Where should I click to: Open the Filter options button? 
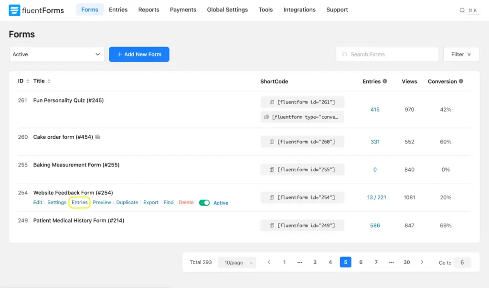click(x=461, y=54)
